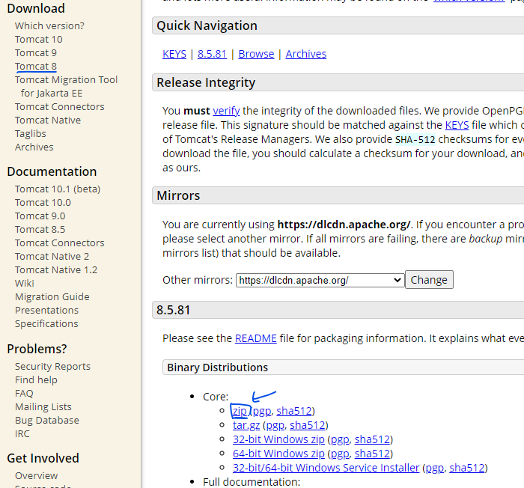Open Tomcat Native 1.2 documentation
The width and height of the screenshot is (524, 488).
[x=56, y=269]
